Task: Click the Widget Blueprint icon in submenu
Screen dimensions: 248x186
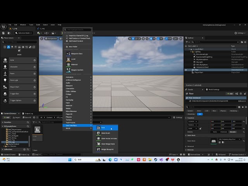Action: [x=98, y=149]
